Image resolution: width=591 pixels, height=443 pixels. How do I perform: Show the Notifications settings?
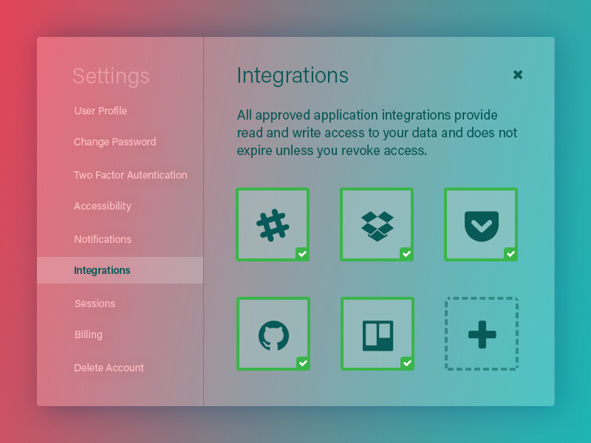point(103,239)
